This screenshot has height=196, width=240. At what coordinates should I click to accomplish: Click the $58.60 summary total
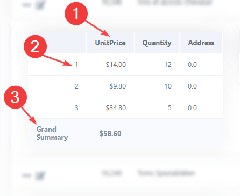(x=110, y=133)
